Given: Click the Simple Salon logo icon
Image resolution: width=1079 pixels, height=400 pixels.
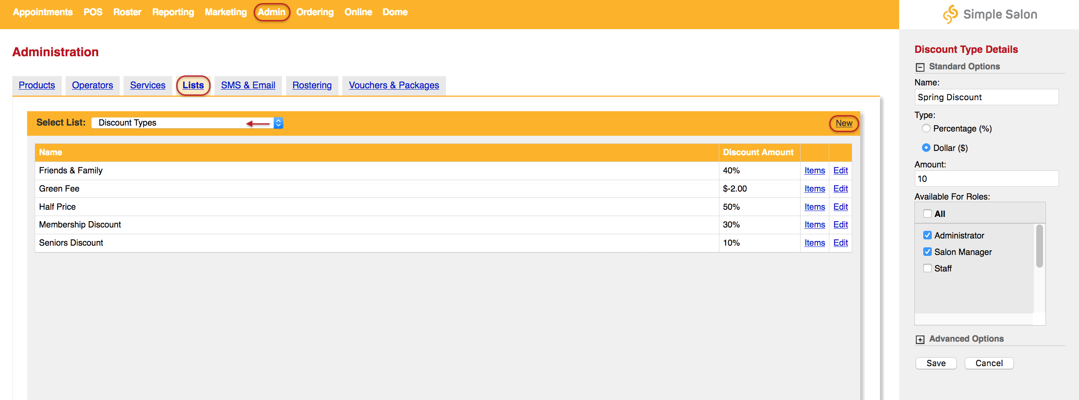Looking at the screenshot, I should [950, 14].
